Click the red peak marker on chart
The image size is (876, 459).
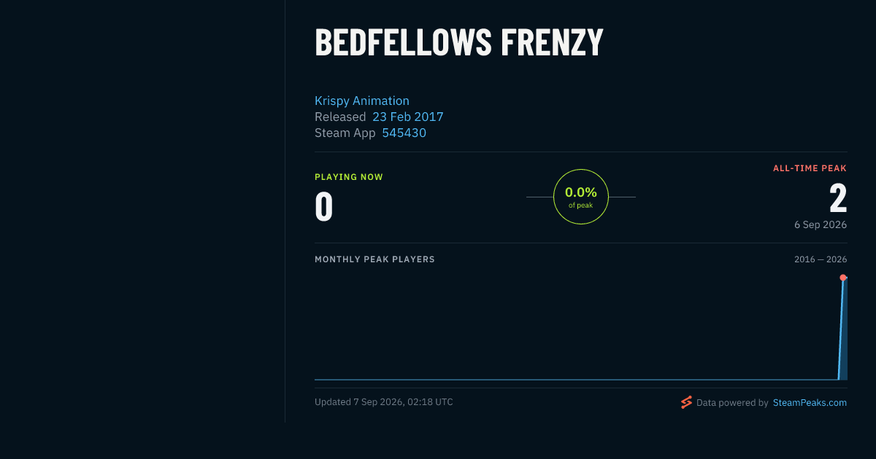pyautogui.click(x=843, y=278)
